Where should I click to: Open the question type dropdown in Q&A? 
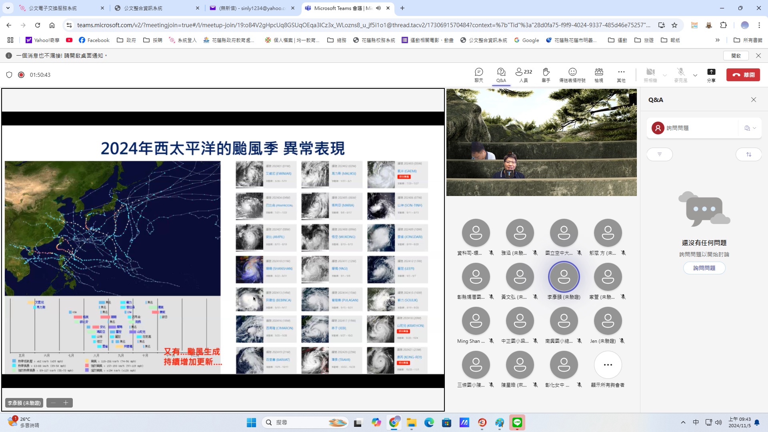[x=750, y=128]
